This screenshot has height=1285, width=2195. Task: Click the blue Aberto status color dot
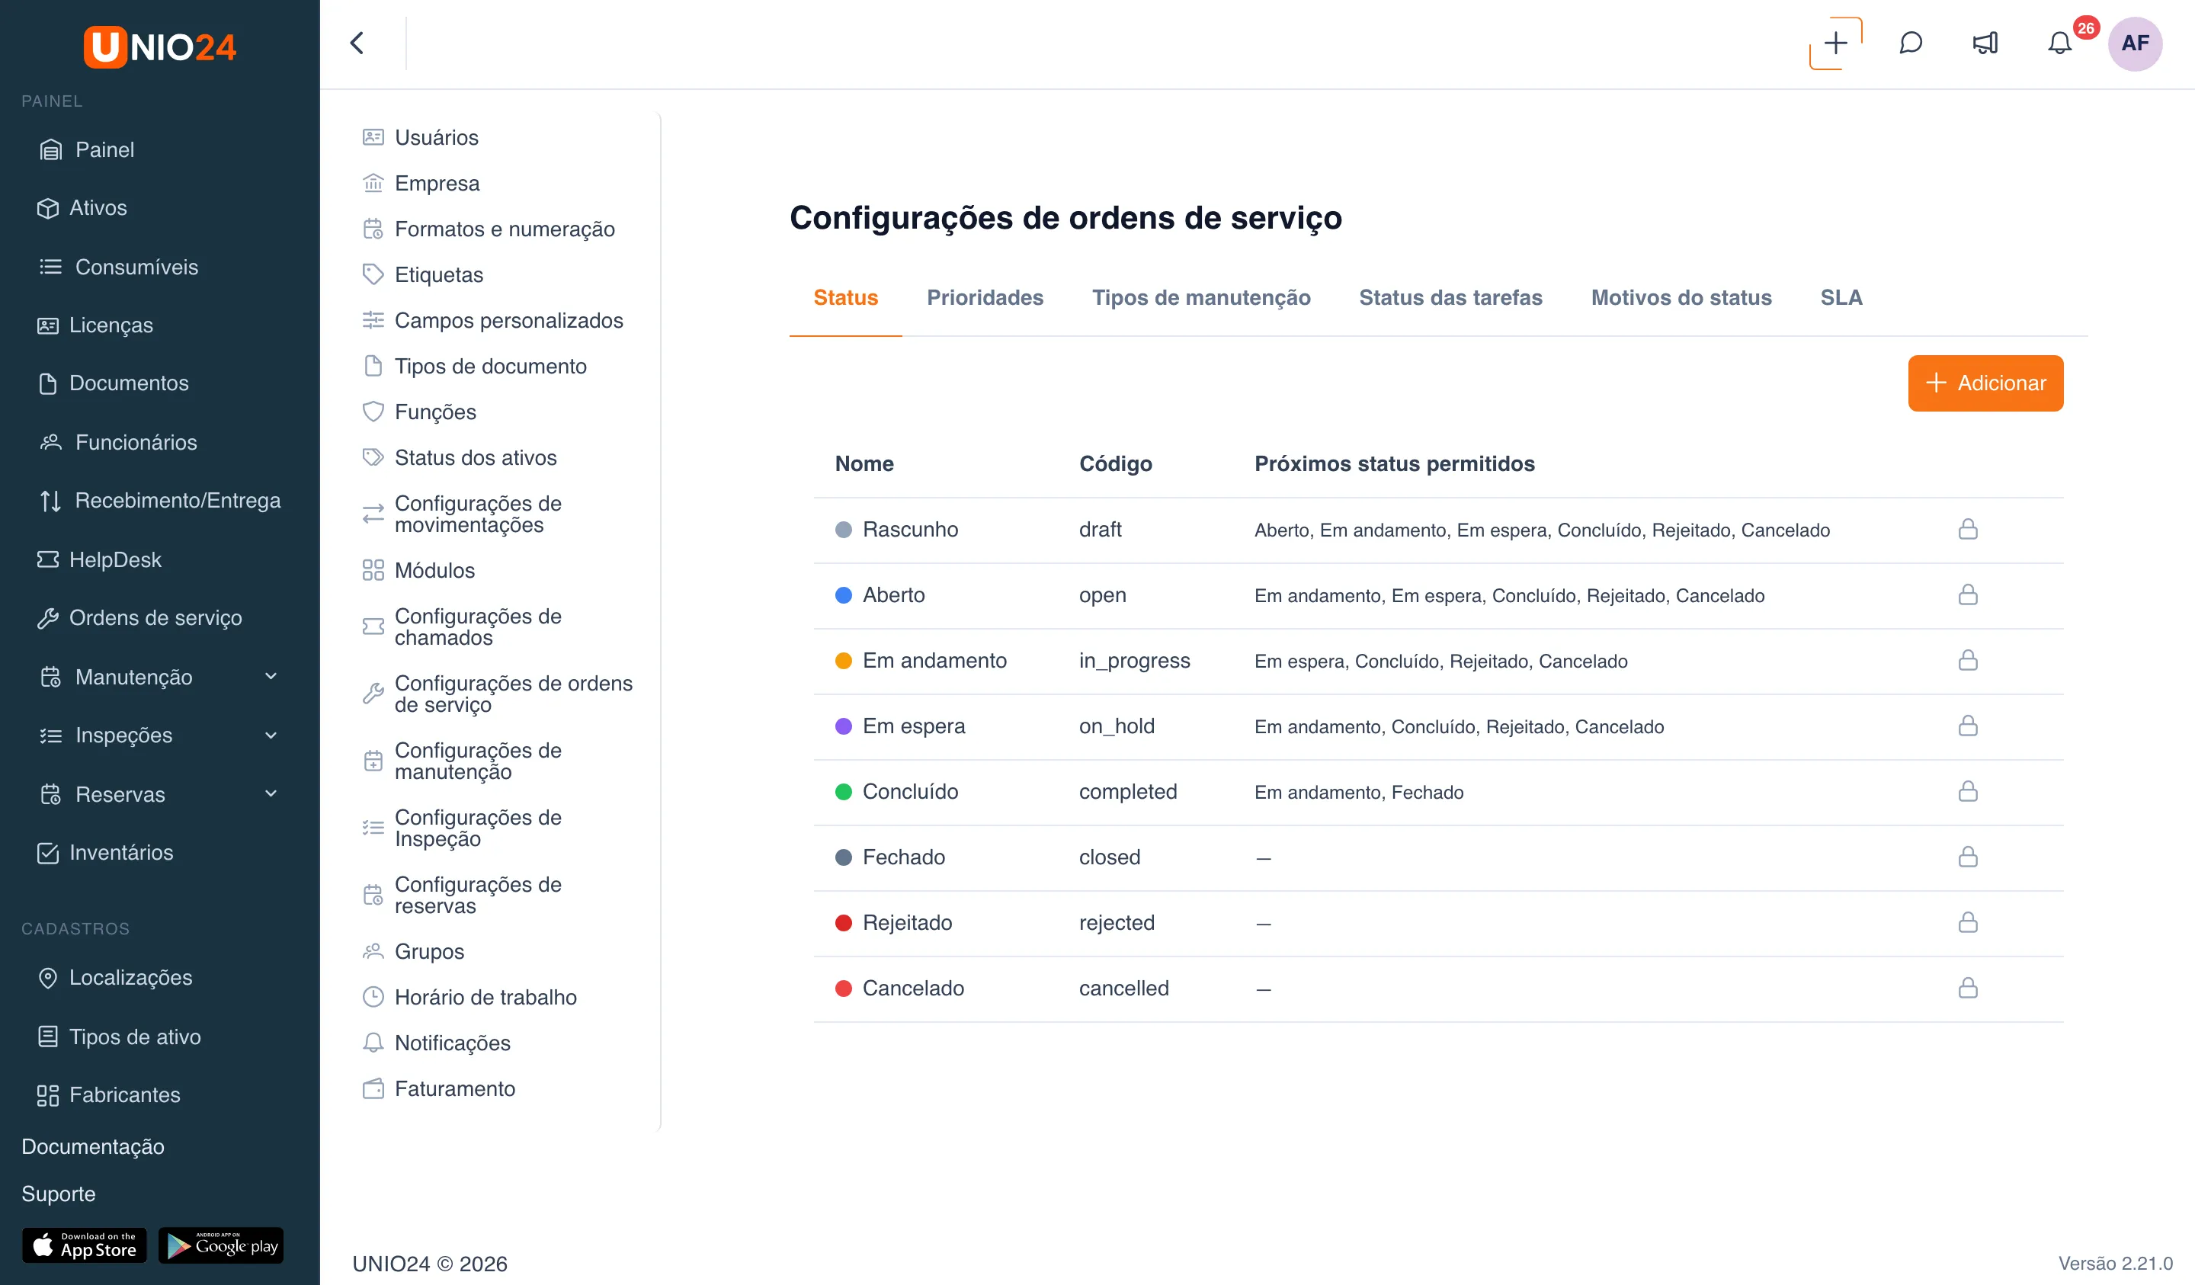pyautogui.click(x=843, y=595)
